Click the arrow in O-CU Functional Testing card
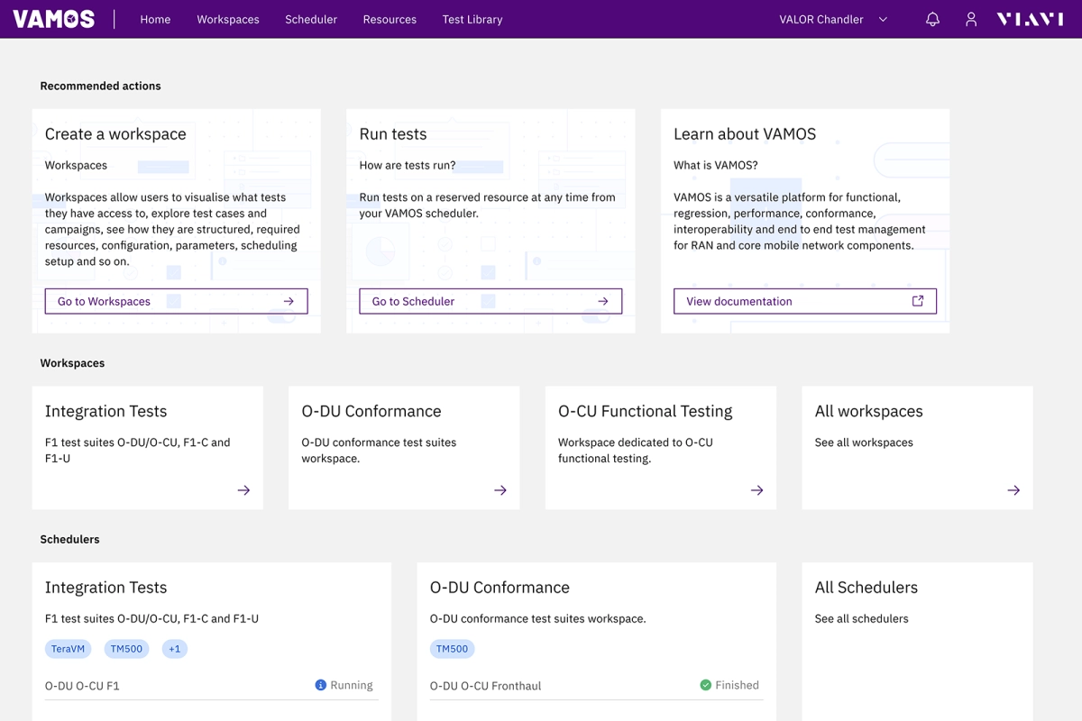Viewport: 1082px width, 721px height. (756, 490)
